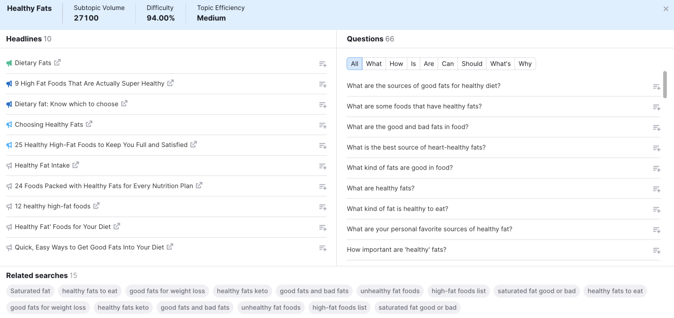The width and height of the screenshot is (674, 318).
Task: Open 'unhealthy fat foods' related search in top row
Action: (390, 291)
